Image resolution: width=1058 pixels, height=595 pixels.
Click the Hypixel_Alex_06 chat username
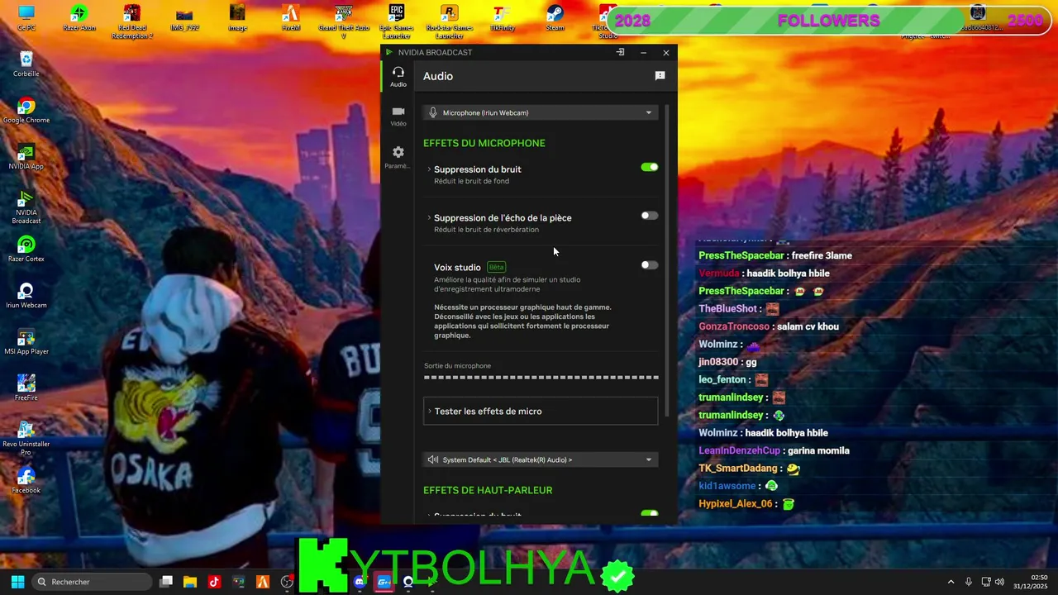click(735, 503)
